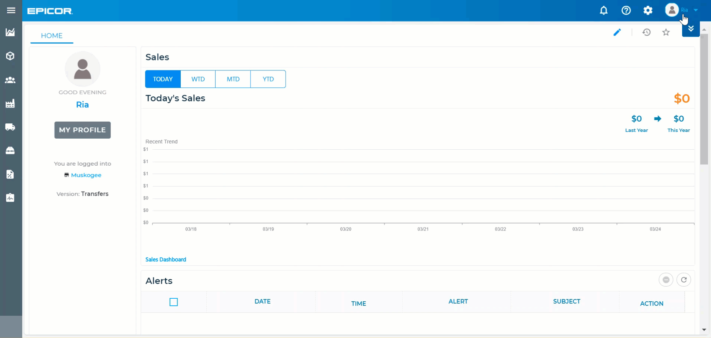Select the toolbox icon in sidebar
This screenshot has width=711, height=338.
click(x=11, y=150)
